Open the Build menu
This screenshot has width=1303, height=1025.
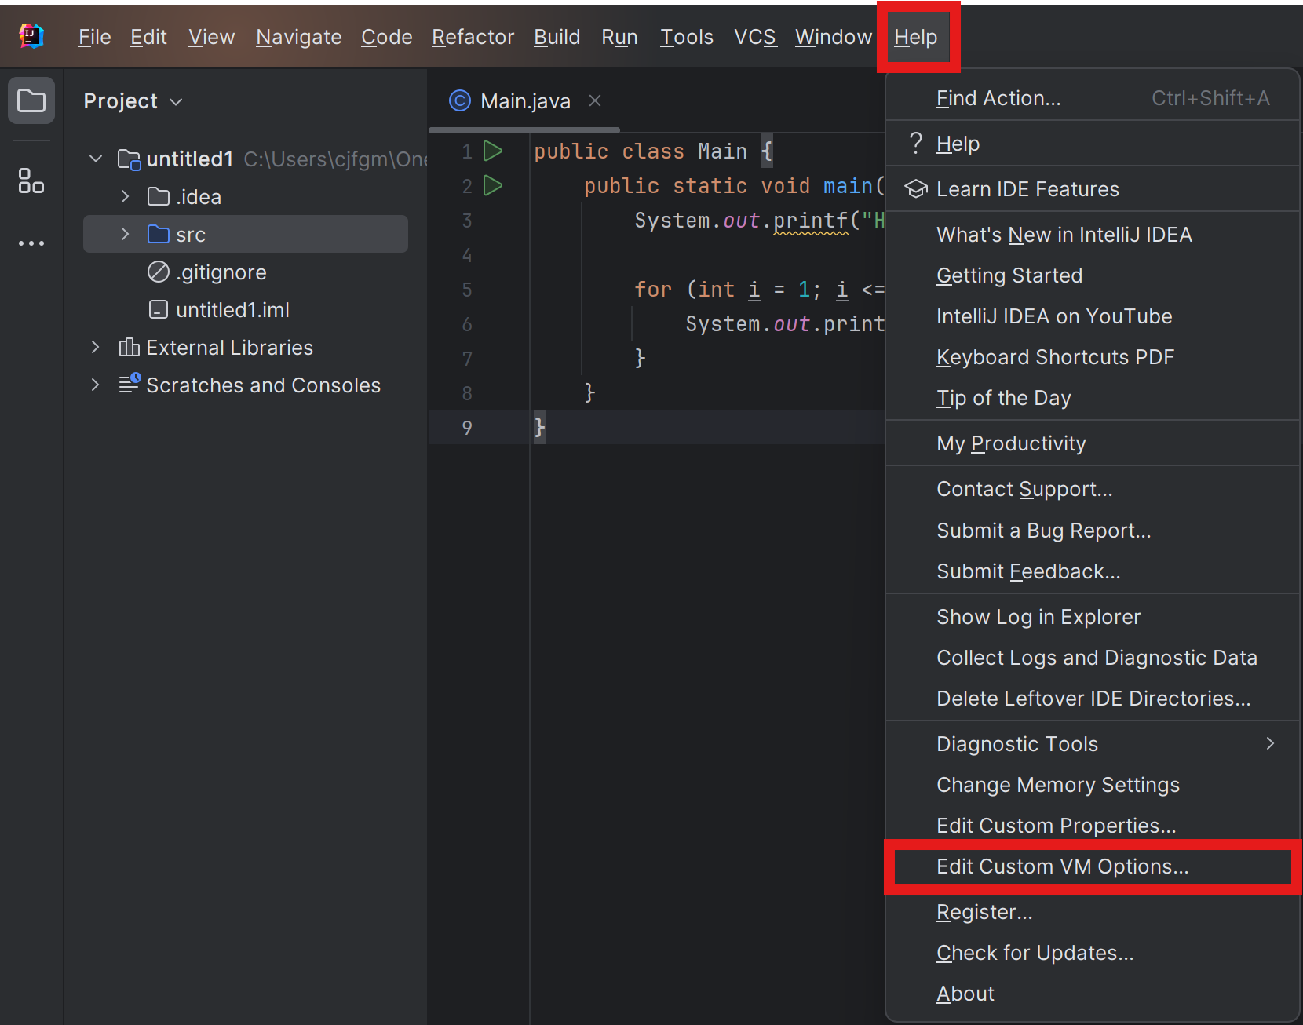coord(557,37)
